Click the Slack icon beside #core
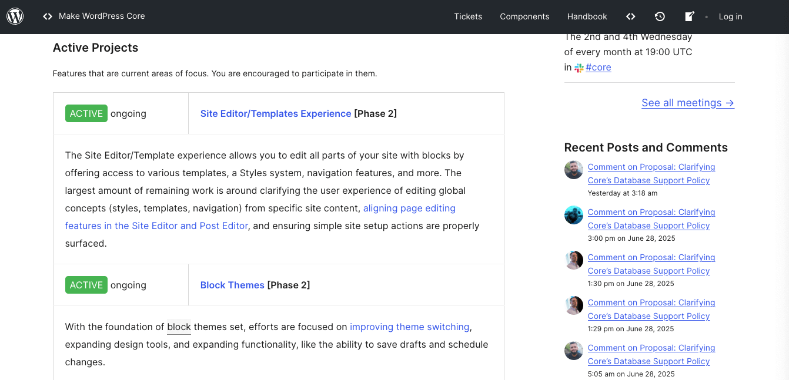The image size is (789, 380). coord(579,68)
